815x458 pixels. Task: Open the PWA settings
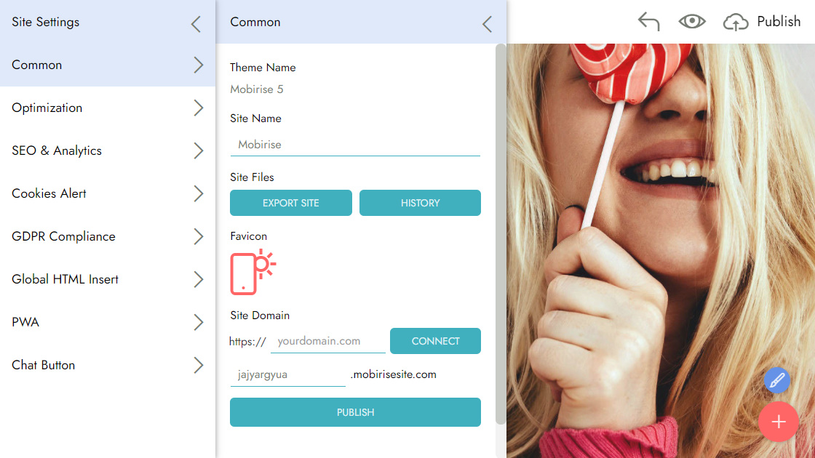108,322
